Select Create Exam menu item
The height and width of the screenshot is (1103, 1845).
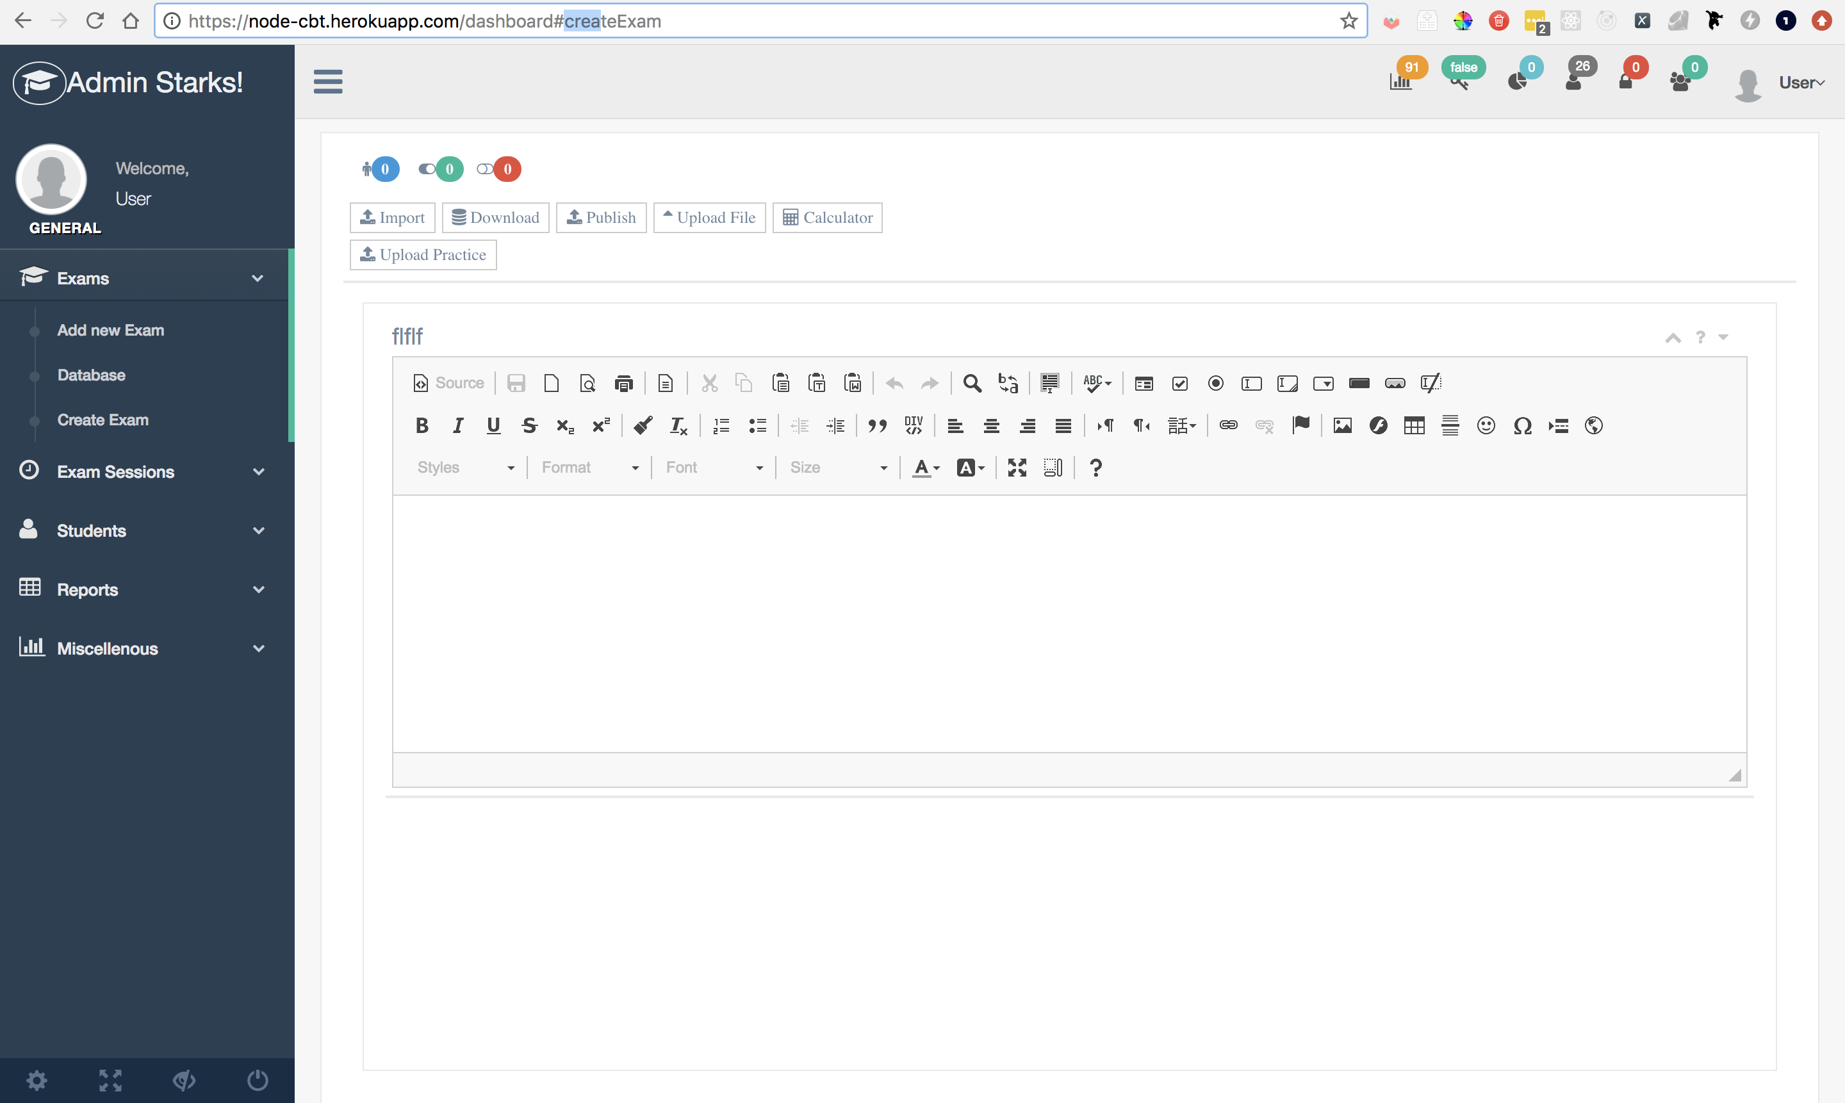(x=102, y=419)
